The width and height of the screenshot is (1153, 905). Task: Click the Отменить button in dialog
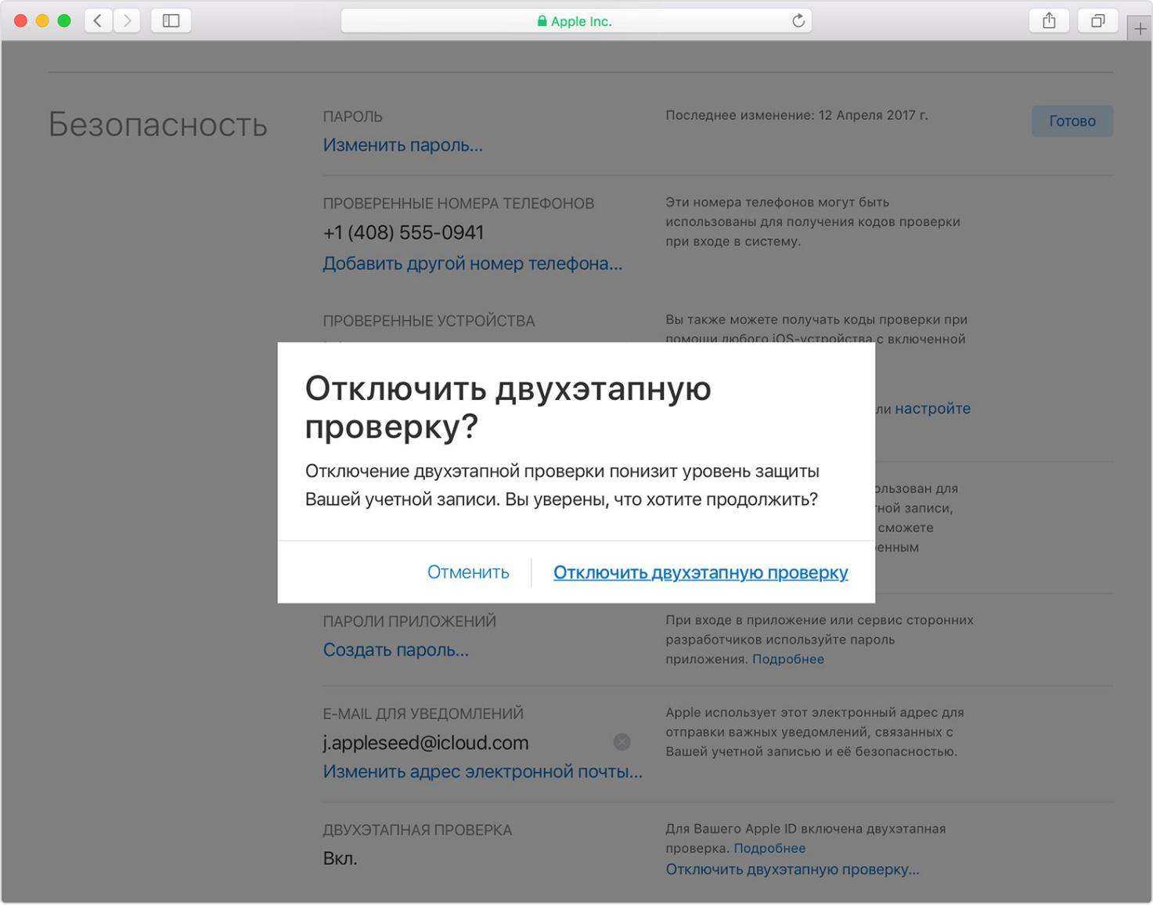468,572
